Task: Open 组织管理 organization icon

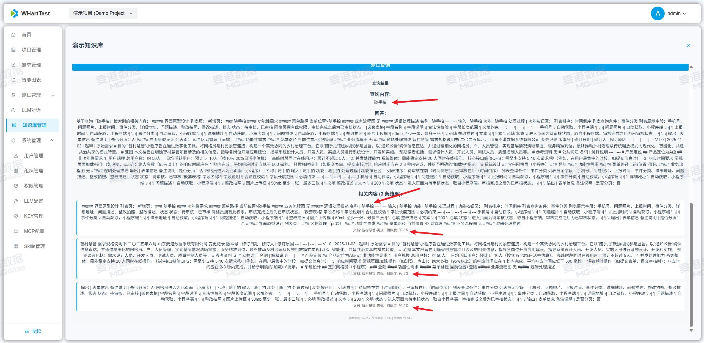Action: pyautogui.click(x=16, y=170)
